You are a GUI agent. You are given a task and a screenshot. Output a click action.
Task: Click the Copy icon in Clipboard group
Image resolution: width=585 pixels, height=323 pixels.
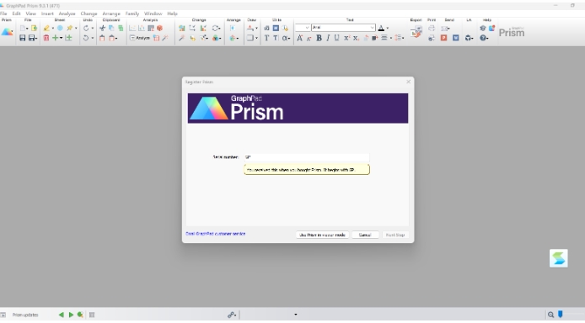coord(111,29)
